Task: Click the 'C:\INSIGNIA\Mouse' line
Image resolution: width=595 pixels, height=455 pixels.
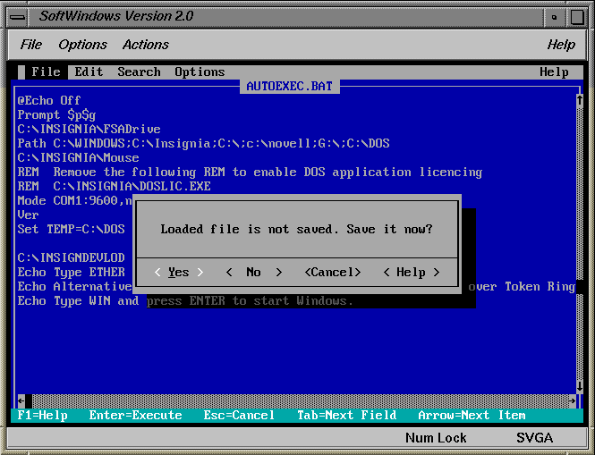Action: tap(78, 157)
